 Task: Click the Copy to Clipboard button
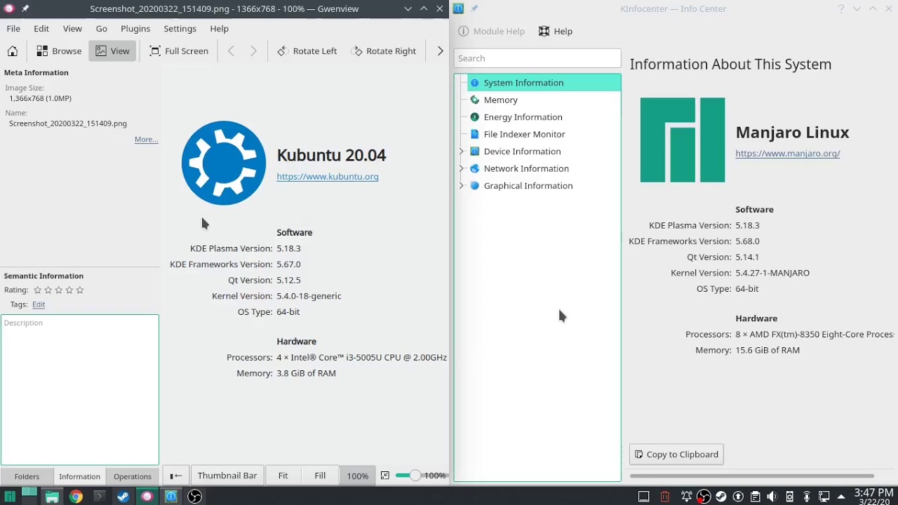(x=676, y=454)
